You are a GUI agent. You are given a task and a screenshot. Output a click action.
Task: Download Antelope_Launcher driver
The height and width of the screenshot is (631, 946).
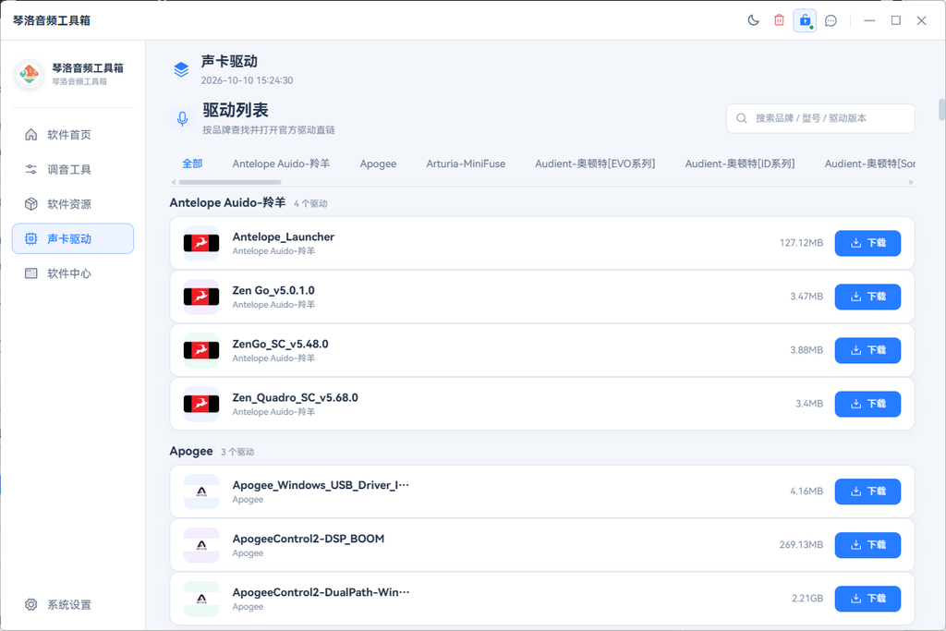(x=867, y=243)
